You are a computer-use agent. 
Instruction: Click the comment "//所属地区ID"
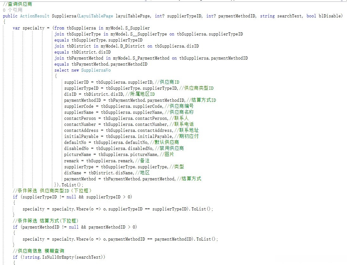(x=140, y=94)
